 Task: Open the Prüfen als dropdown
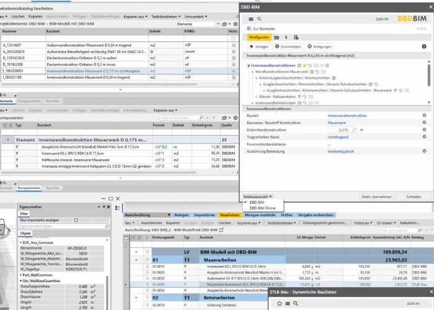pos(363,223)
